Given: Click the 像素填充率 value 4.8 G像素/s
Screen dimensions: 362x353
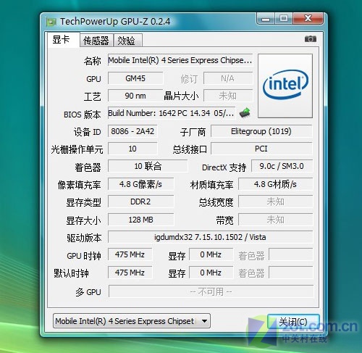Looking at the screenshot, I should pyautogui.click(x=140, y=184).
